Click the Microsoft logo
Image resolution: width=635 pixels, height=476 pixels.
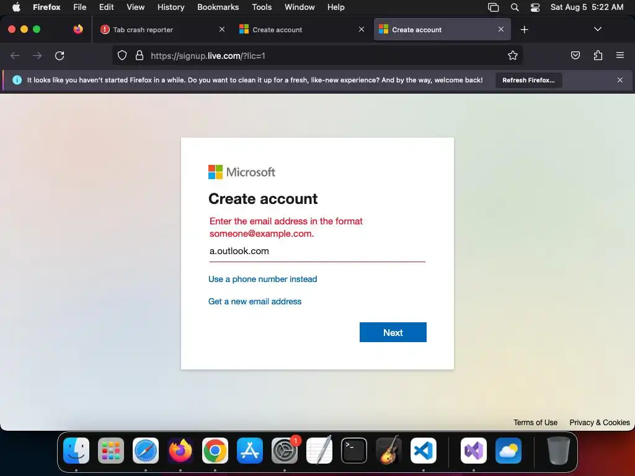(x=242, y=172)
